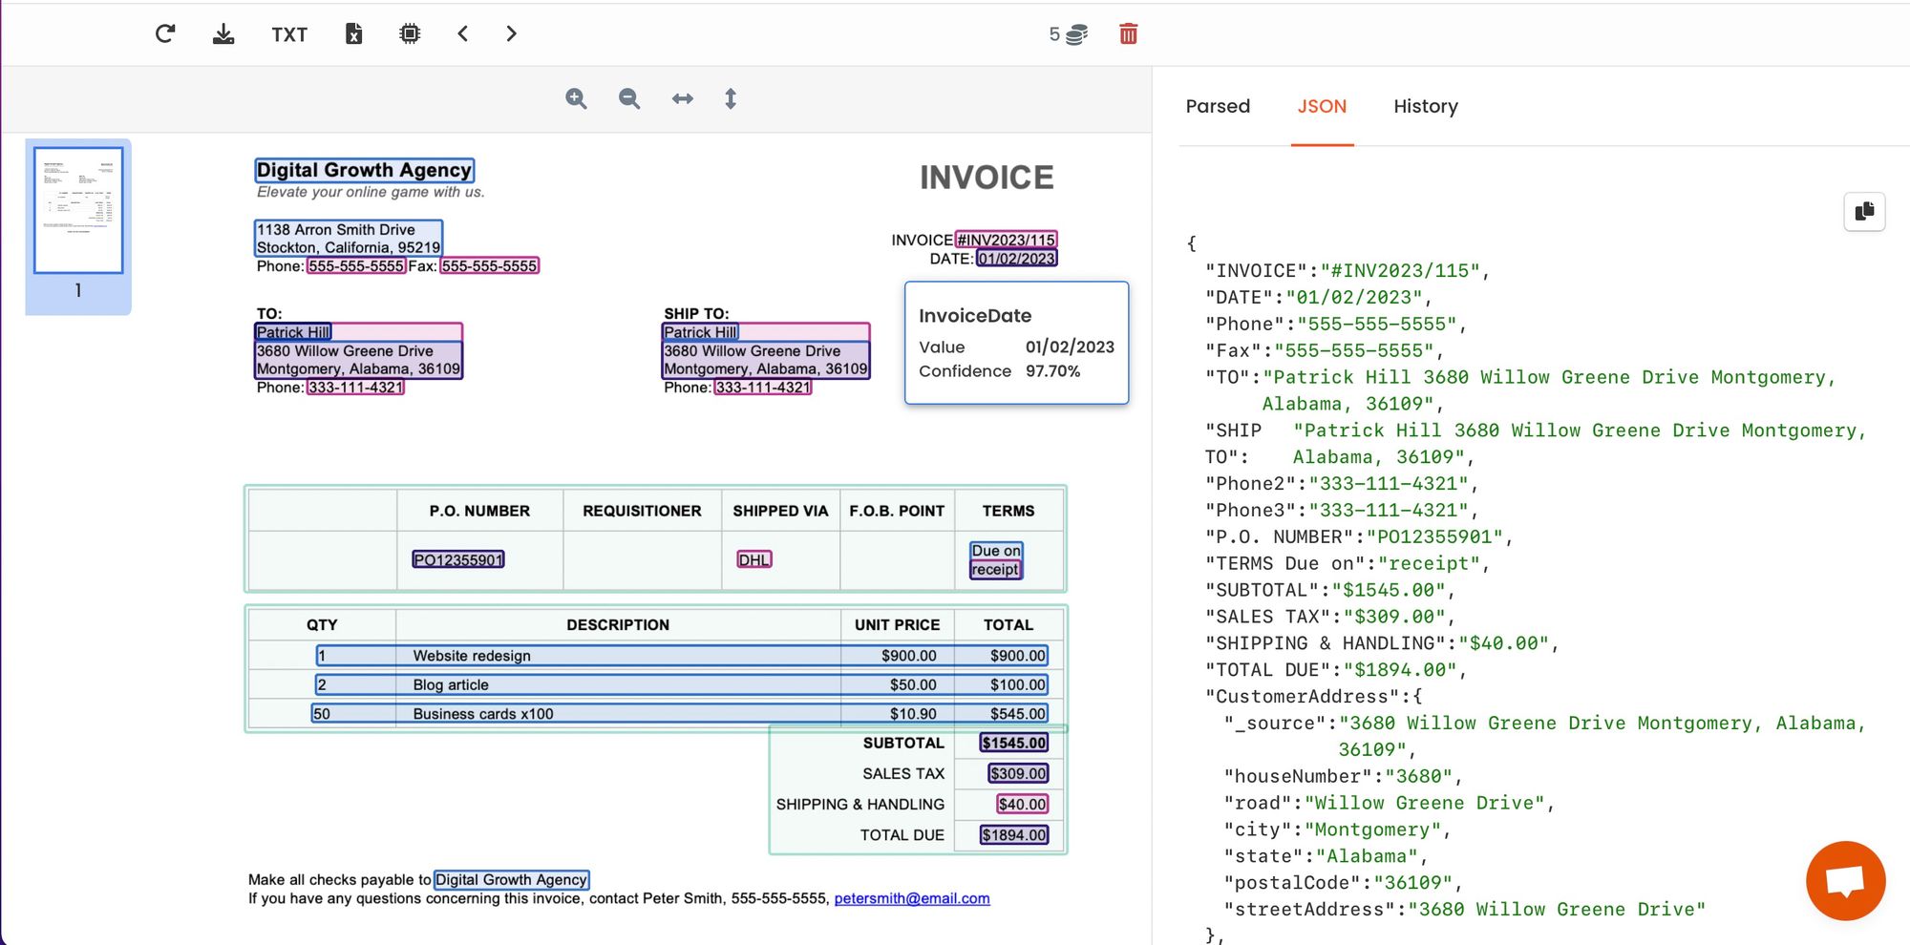Export to Excel file icon

(x=353, y=34)
